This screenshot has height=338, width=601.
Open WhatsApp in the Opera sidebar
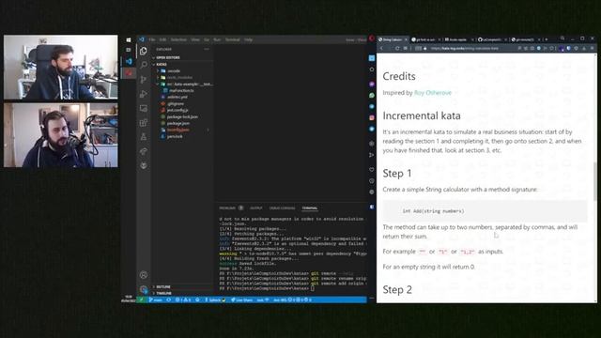[372, 95]
